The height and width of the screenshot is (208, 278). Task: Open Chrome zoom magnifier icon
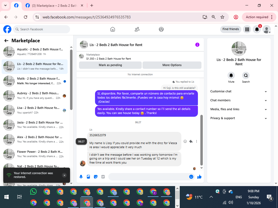pos(214,17)
